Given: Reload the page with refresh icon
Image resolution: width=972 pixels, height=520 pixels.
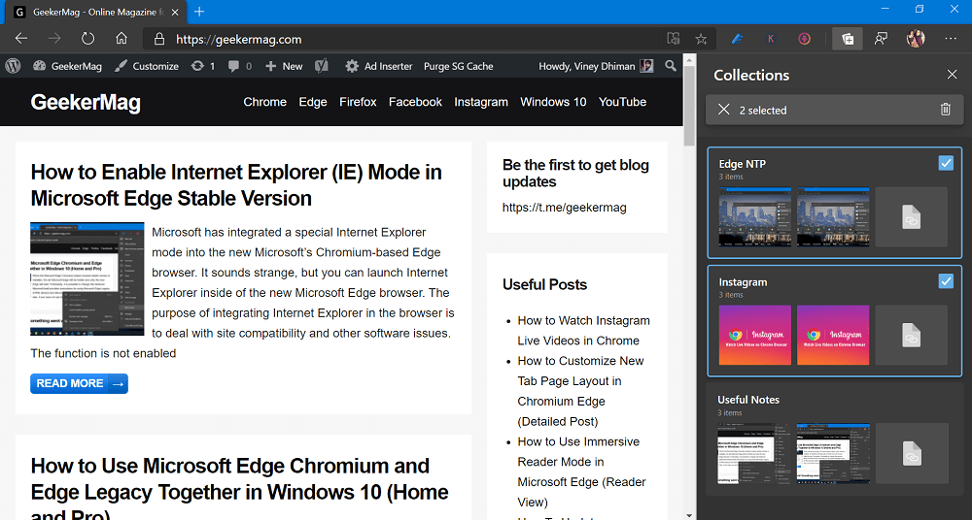Looking at the screenshot, I should (88, 39).
